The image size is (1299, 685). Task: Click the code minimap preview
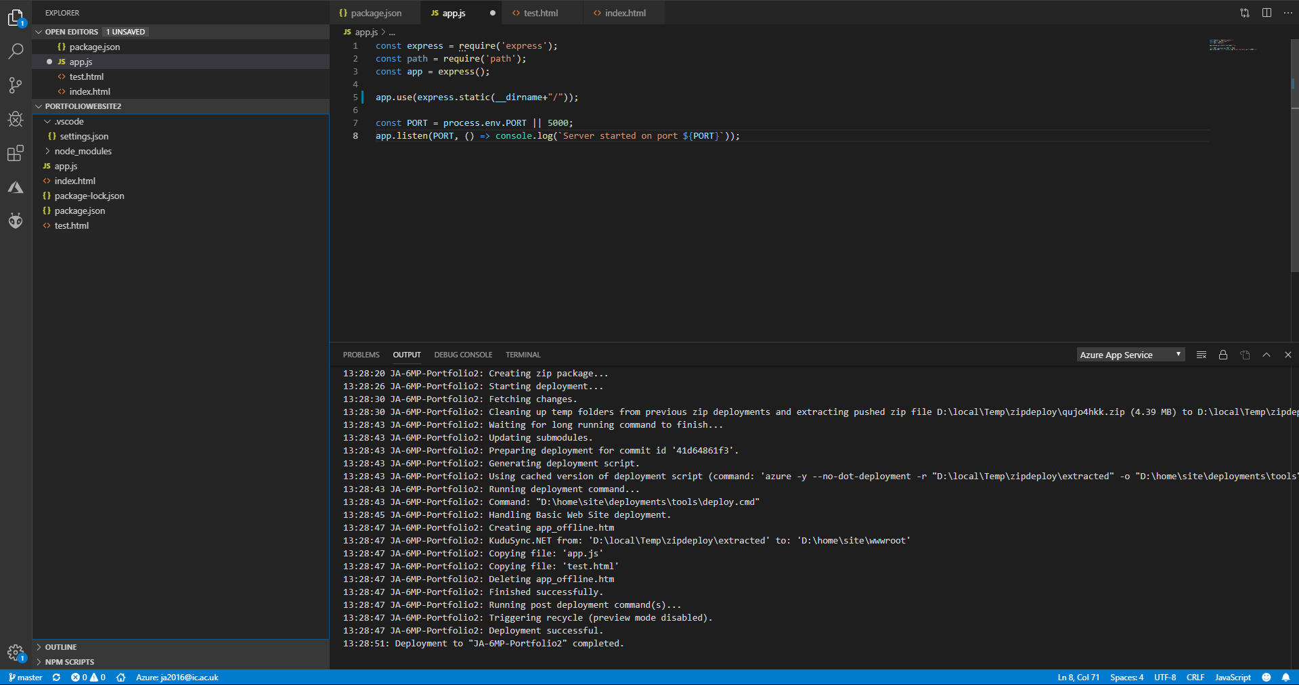1233,45
